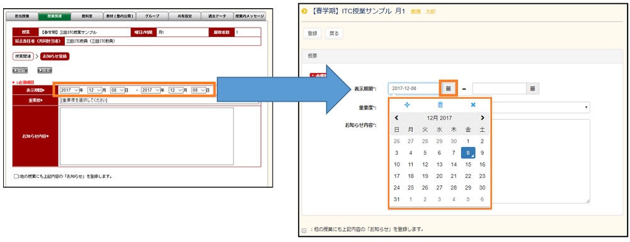Expand the 重要度 select in new layout
This screenshot has width=630, height=242.
click(x=540, y=107)
